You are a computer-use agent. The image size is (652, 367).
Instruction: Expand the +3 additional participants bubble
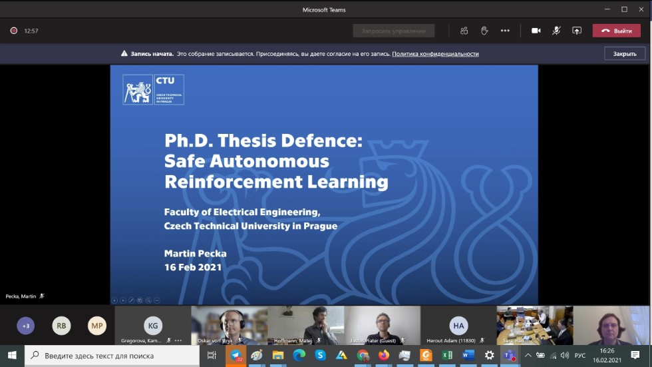(x=26, y=326)
